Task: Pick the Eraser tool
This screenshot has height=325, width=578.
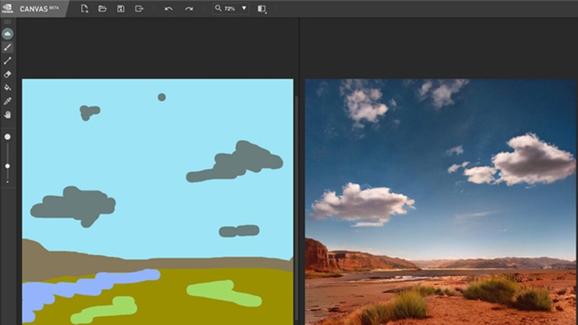Action: pyautogui.click(x=8, y=74)
